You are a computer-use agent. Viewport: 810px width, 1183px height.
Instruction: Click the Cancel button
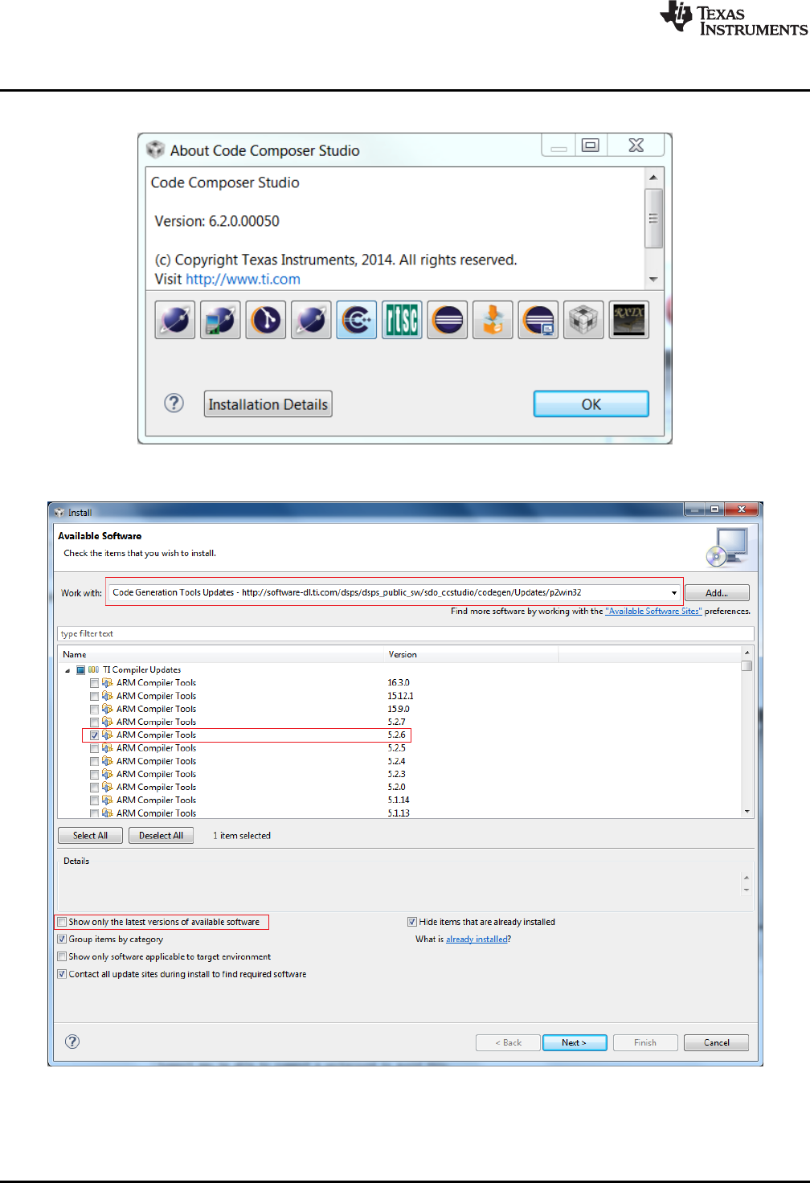pyautogui.click(x=716, y=1042)
